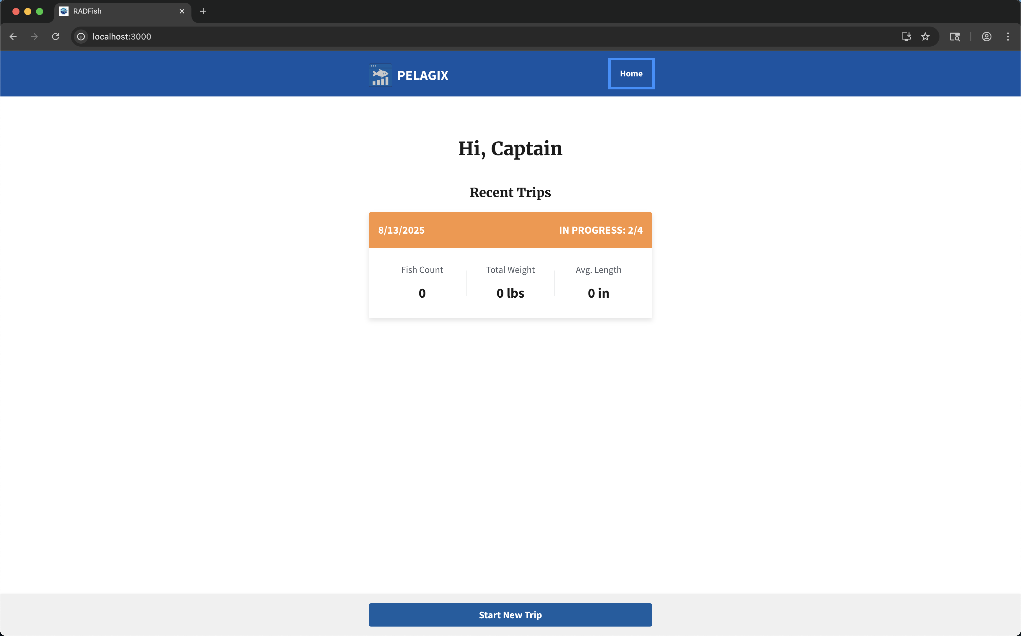Click the orange 8/13/2025 trip header
The image size is (1021, 636).
(x=401, y=230)
